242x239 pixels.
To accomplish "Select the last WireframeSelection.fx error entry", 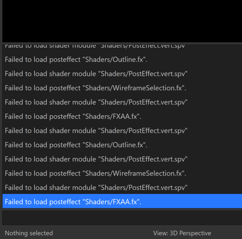I will 96,173.
